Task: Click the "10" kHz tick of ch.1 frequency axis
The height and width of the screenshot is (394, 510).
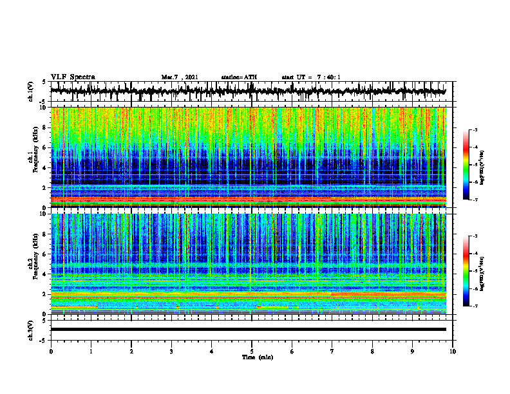Action: [x=44, y=108]
